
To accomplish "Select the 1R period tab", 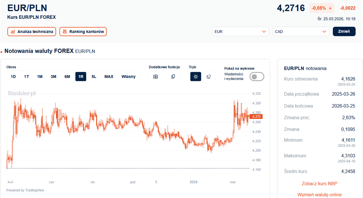I will pyautogui.click(x=81, y=77).
